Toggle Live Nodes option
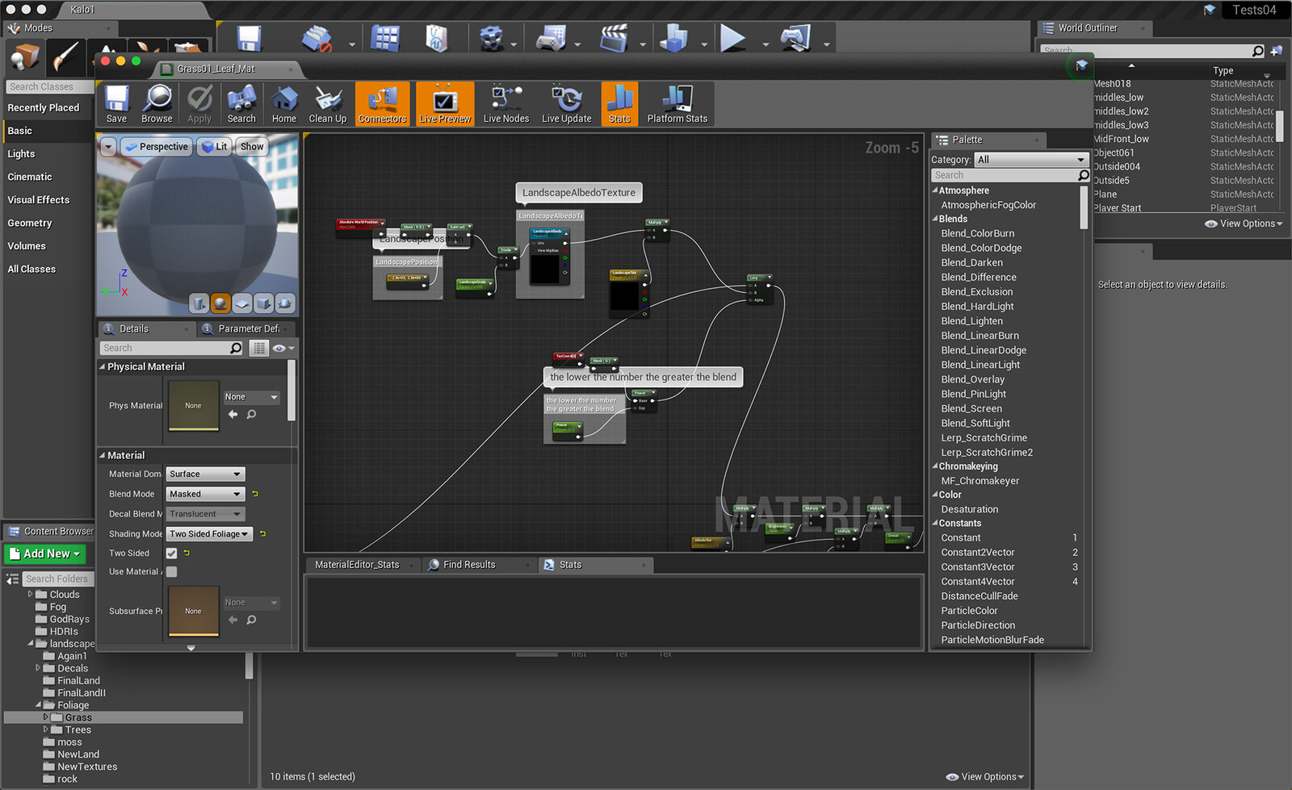The height and width of the screenshot is (790, 1292). (x=506, y=104)
